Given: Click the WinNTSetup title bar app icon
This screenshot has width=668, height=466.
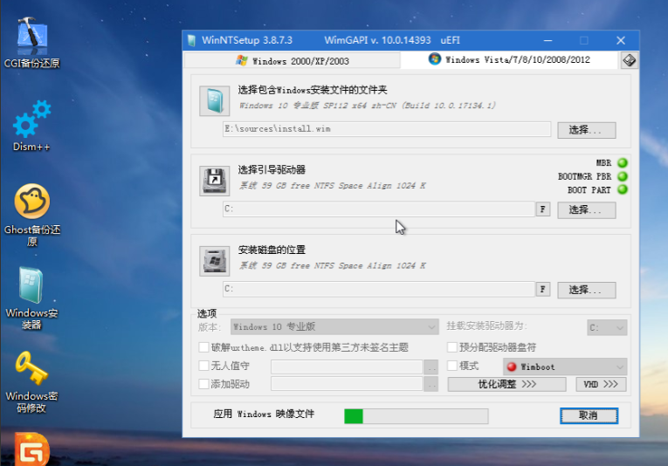Looking at the screenshot, I should (x=191, y=40).
